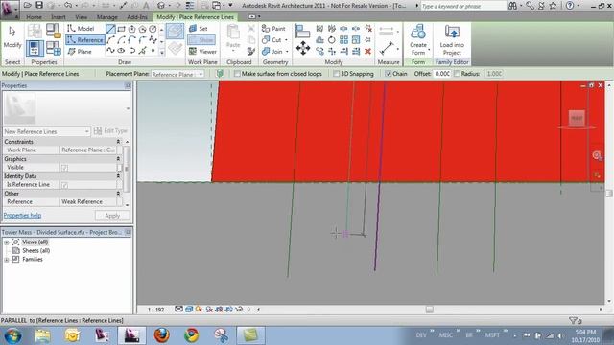Uncheck the Chain checkbox
Screen dimensions: 614x345
388,74
